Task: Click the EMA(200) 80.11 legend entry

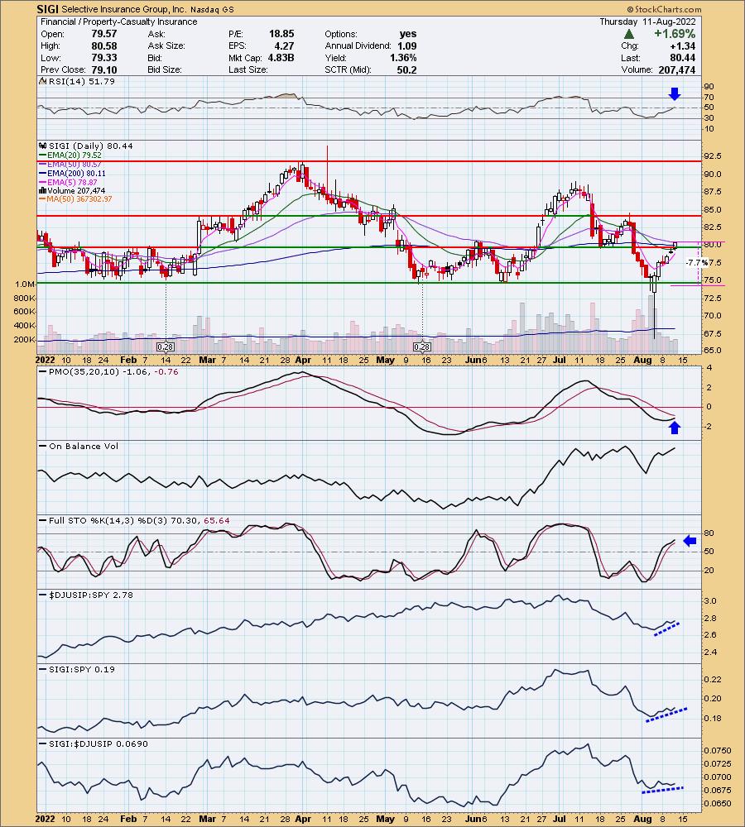Action: 72,173
